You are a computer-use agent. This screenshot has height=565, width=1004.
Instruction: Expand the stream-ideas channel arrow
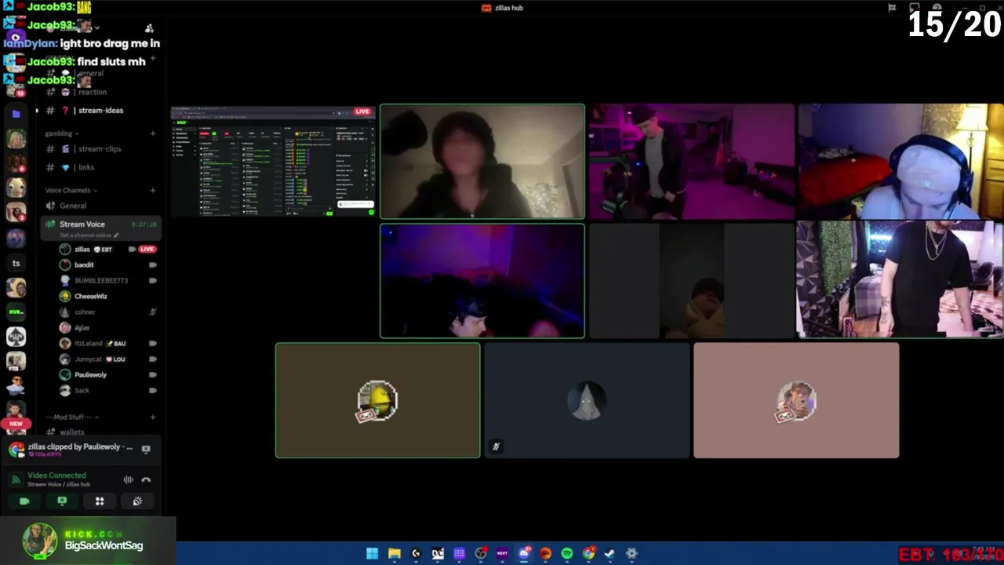(x=36, y=111)
